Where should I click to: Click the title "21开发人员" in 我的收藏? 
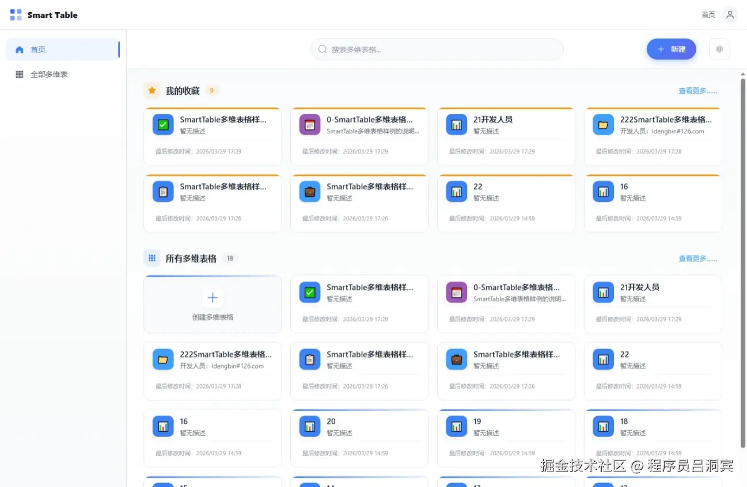(493, 120)
